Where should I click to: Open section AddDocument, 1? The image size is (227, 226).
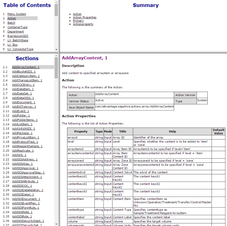tap(24, 102)
